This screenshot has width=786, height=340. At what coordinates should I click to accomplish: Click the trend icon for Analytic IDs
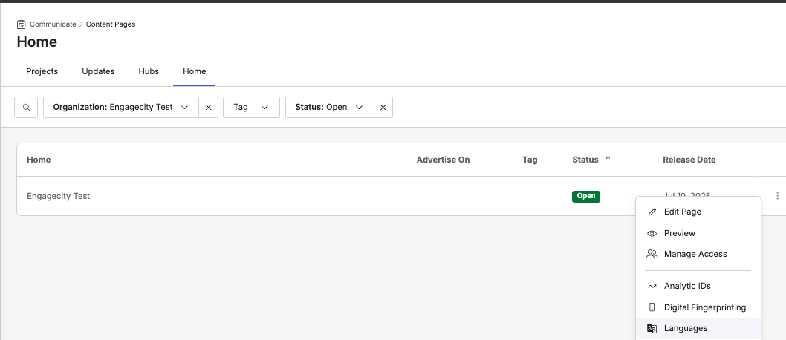pos(652,286)
